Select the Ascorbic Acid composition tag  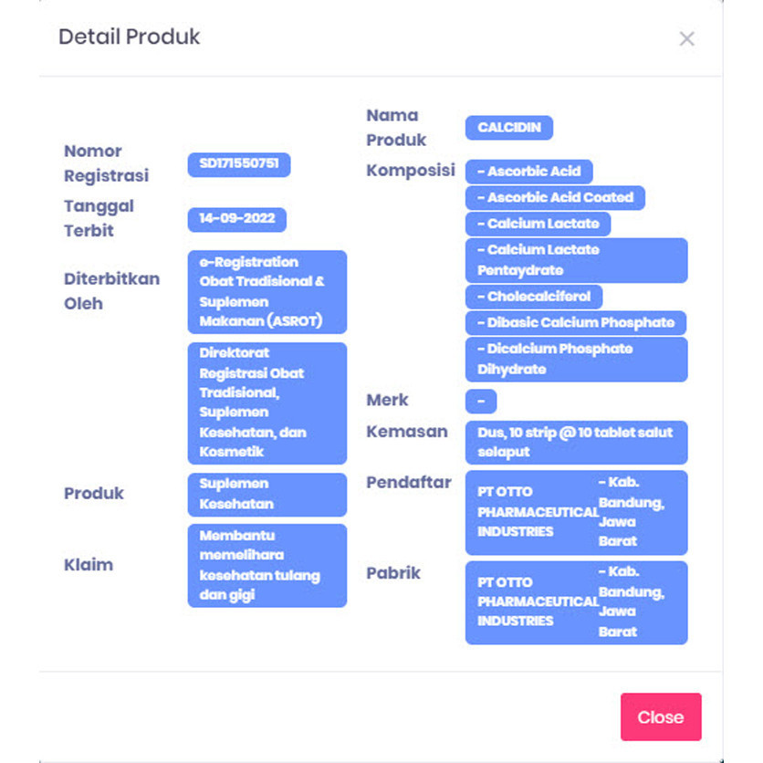[x=528, y=172]
